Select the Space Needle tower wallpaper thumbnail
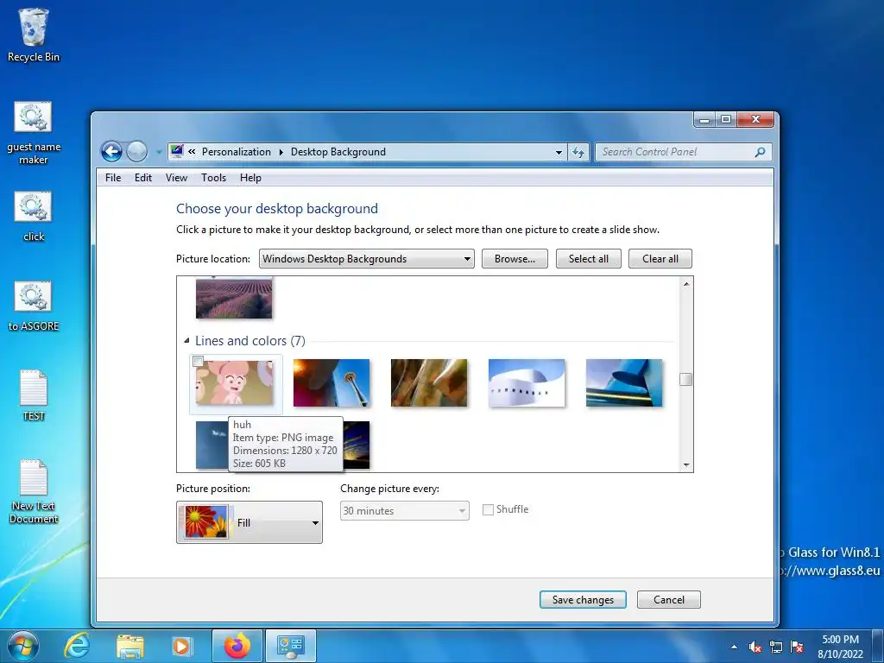The width and height of the screenshot is (884, 663). (331, 382)
